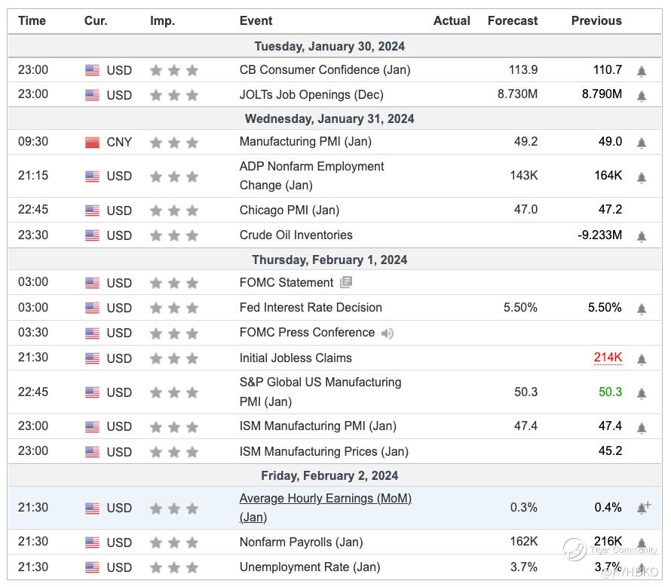
Task: Set alert bell on JOLTs Job Openings
Action: pos(642,96)
